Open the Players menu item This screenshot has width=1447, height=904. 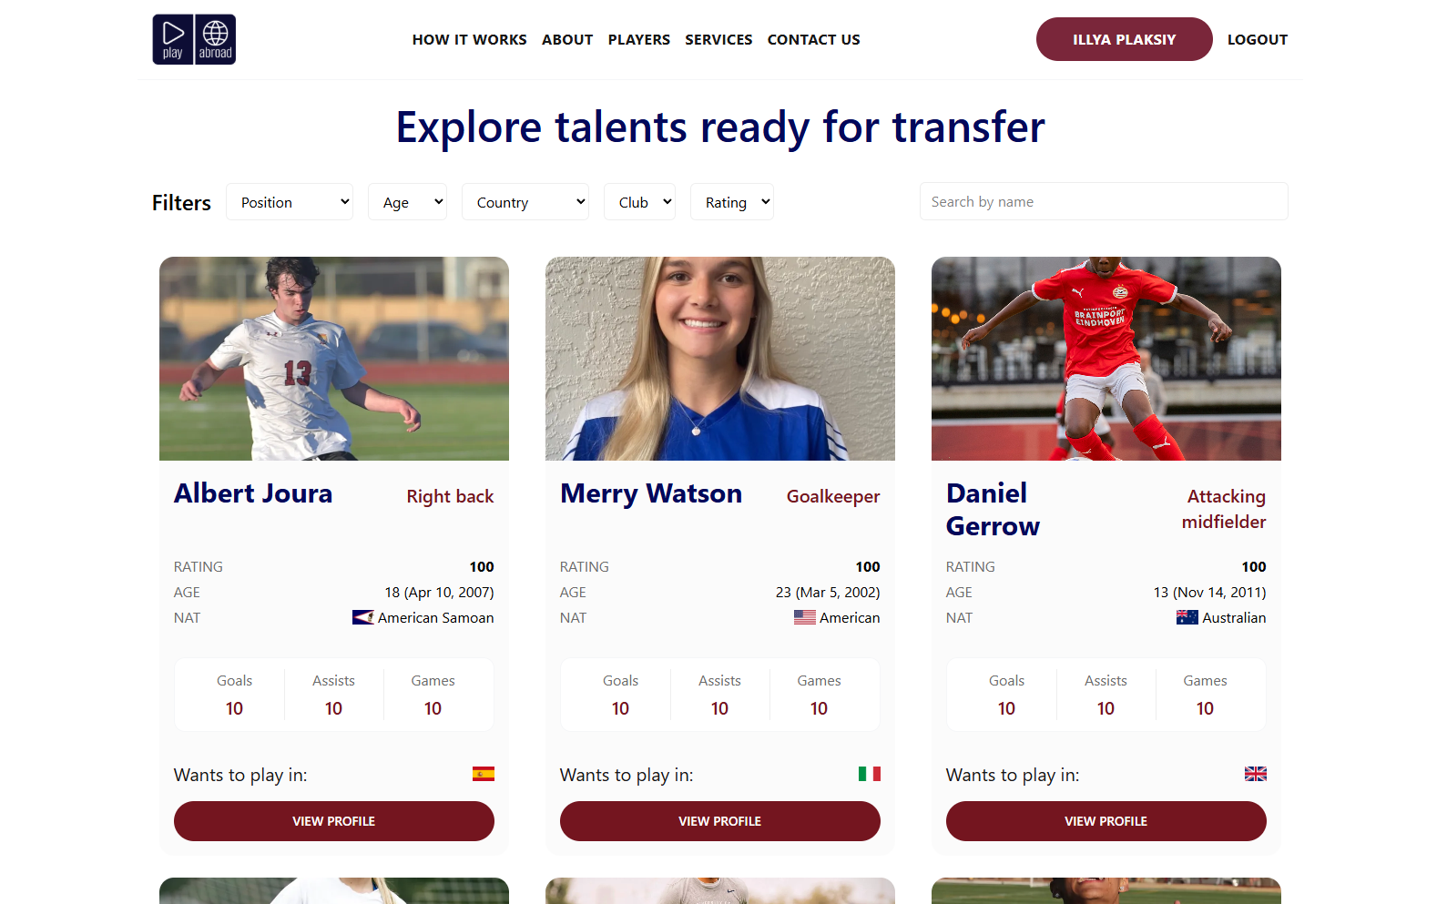[x=639, y=39]
